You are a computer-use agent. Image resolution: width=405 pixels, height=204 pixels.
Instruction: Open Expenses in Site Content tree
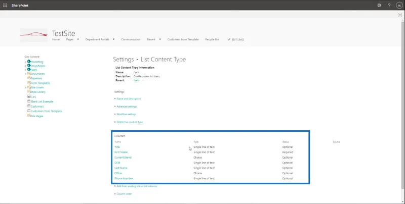pyautogui.click(x=36, y=78)
